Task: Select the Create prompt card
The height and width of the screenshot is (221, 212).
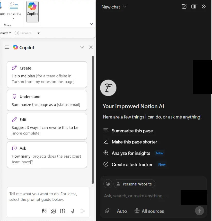Action: [47, 74]
